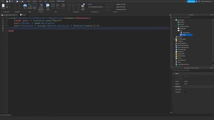Expand the CorePackages tree node

click(x=174, y=39)
